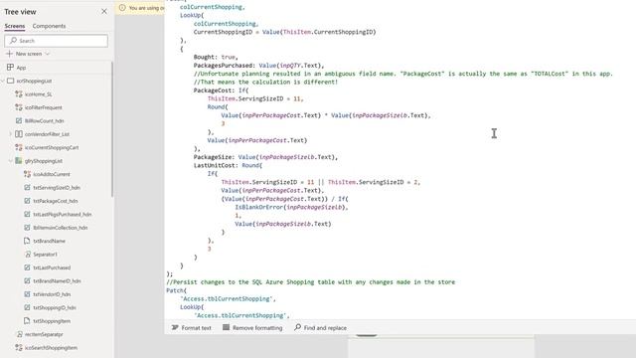Select the txtShoppingID_hdn label icon
636x358 pixels.
(27, 307)
